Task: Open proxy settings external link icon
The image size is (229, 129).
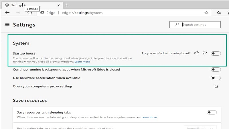Action: tap(216, 86)
